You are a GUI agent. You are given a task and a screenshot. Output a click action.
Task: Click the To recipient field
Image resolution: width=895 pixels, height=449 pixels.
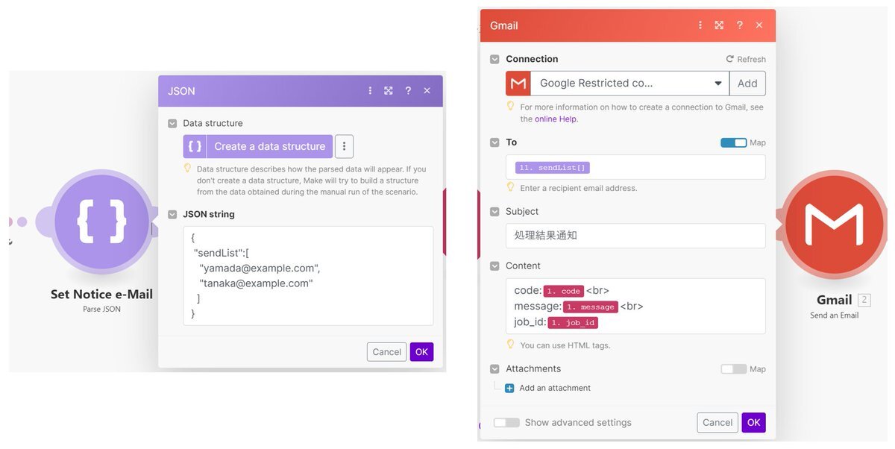point(635,167)
